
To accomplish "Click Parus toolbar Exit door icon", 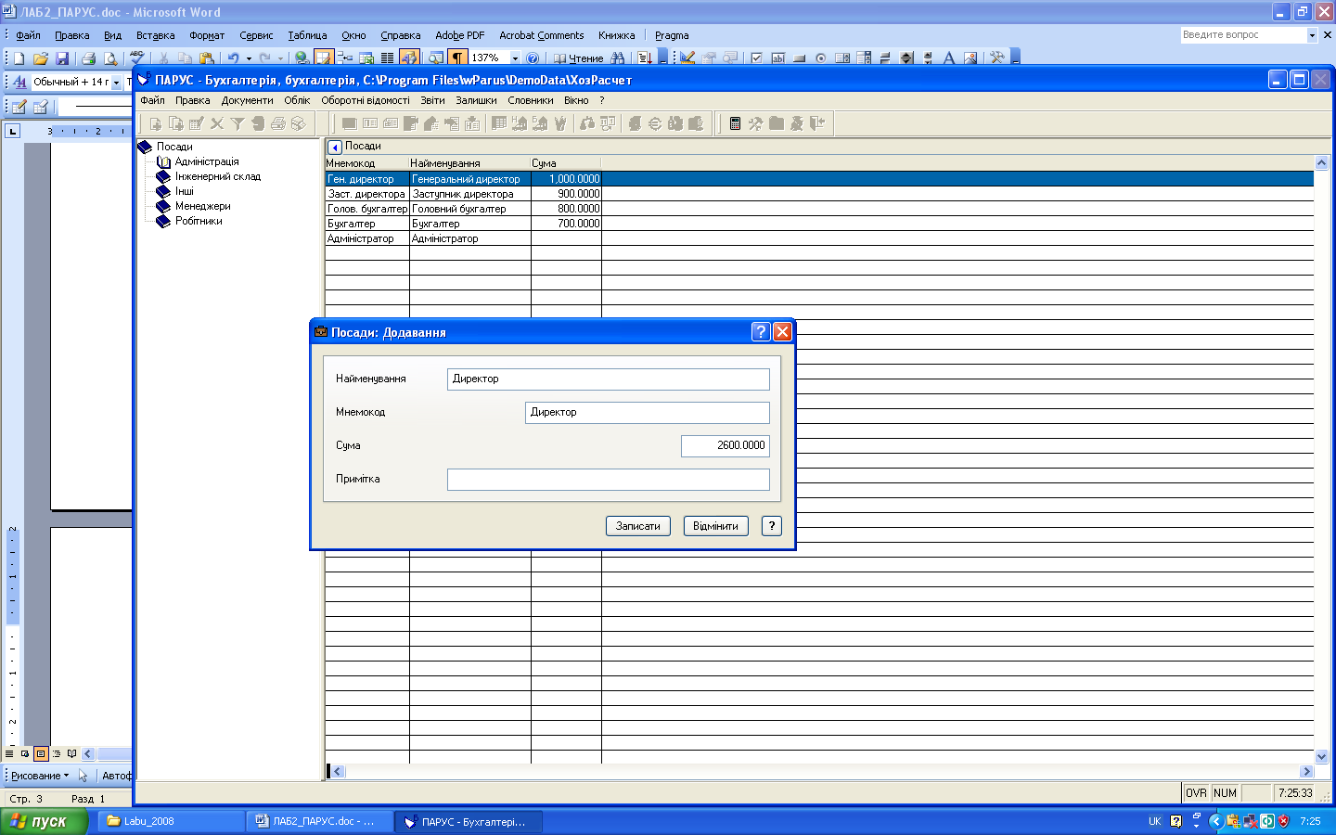I will [x=817, y=123].
